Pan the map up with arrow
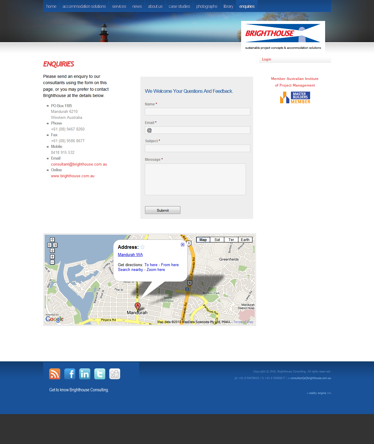Viewport: 374px width, 444px height. pyautogui.click(x=52, y=240)
